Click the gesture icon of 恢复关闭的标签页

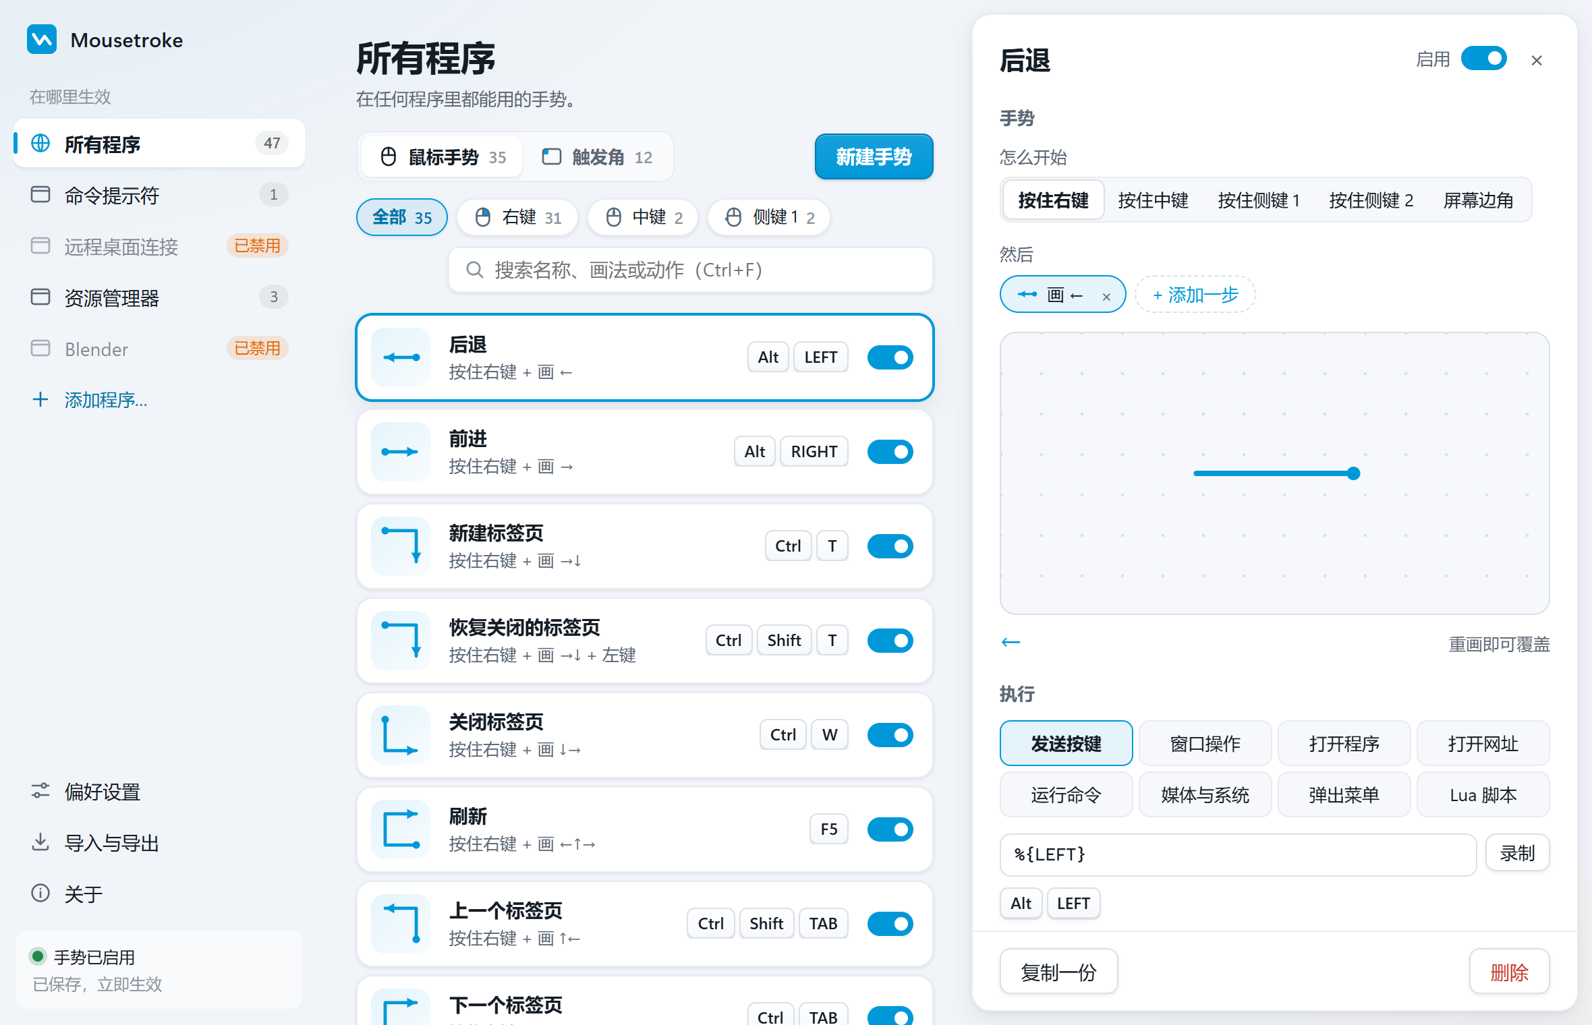[x=401, y=641]
